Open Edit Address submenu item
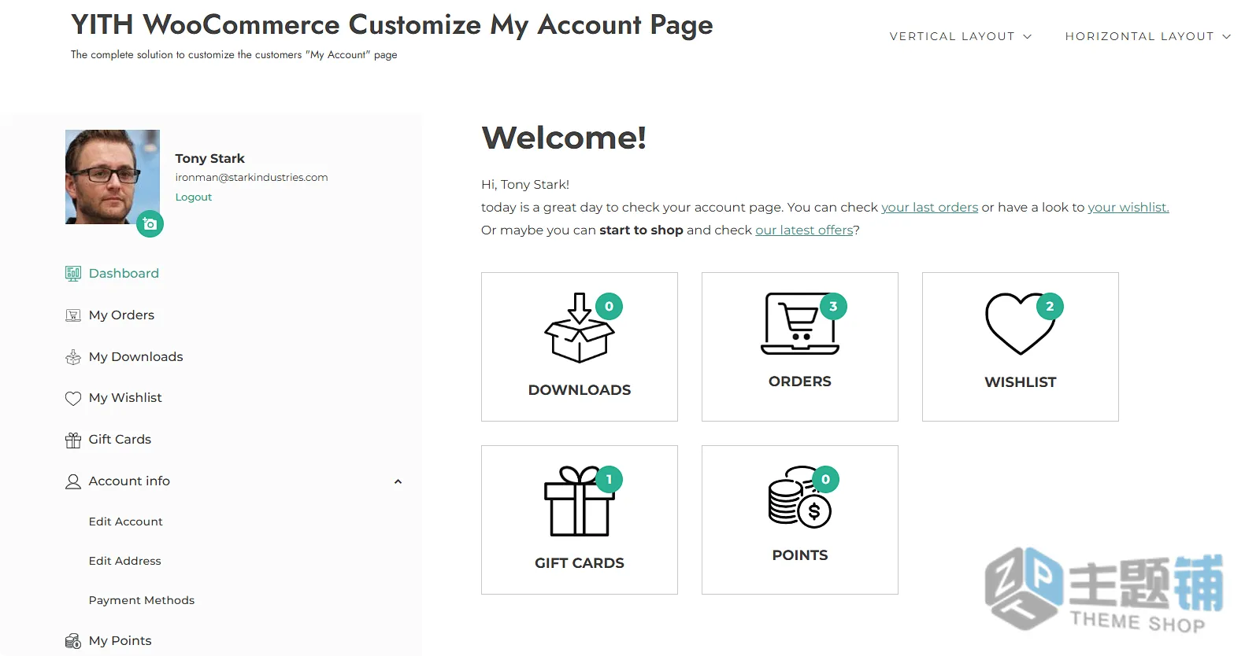This screenshot has height=656, width=1245. (x=125, y=561)
